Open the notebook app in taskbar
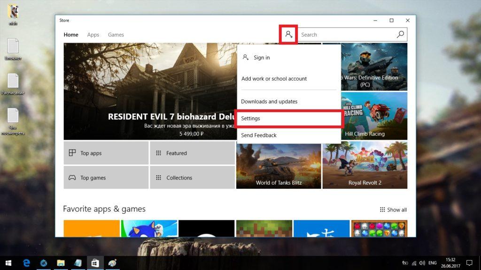The height and width of the screenshot is (270, 481). (x=78, y=263)
